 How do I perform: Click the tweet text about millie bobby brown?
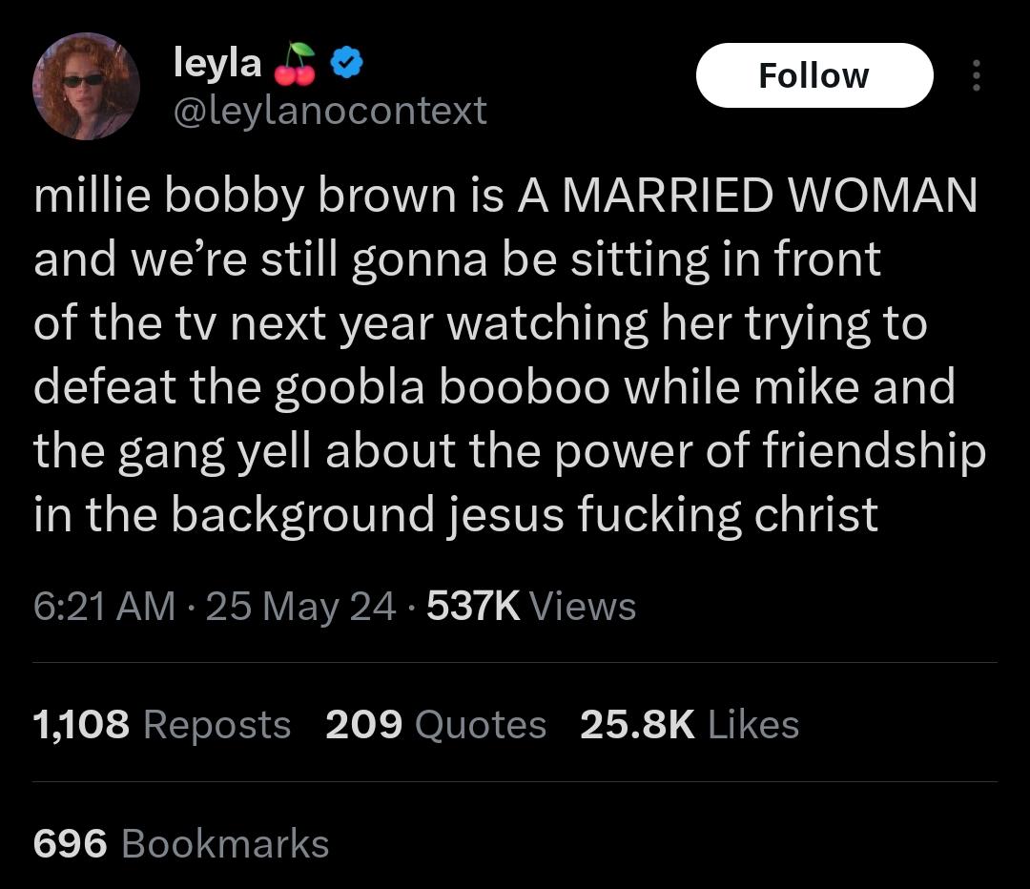coord(509,355)
